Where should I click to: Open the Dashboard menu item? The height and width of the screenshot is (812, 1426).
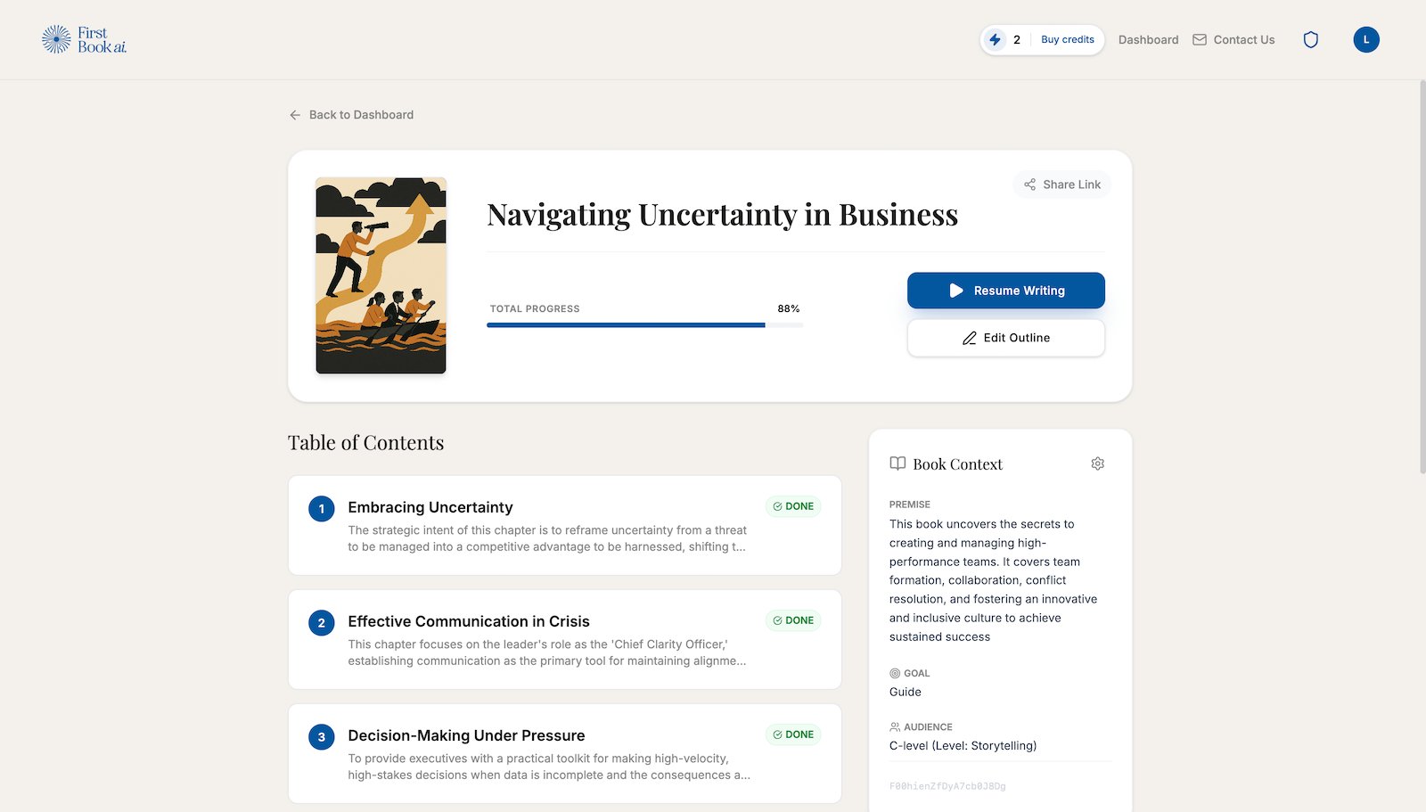click(1148, 39)
